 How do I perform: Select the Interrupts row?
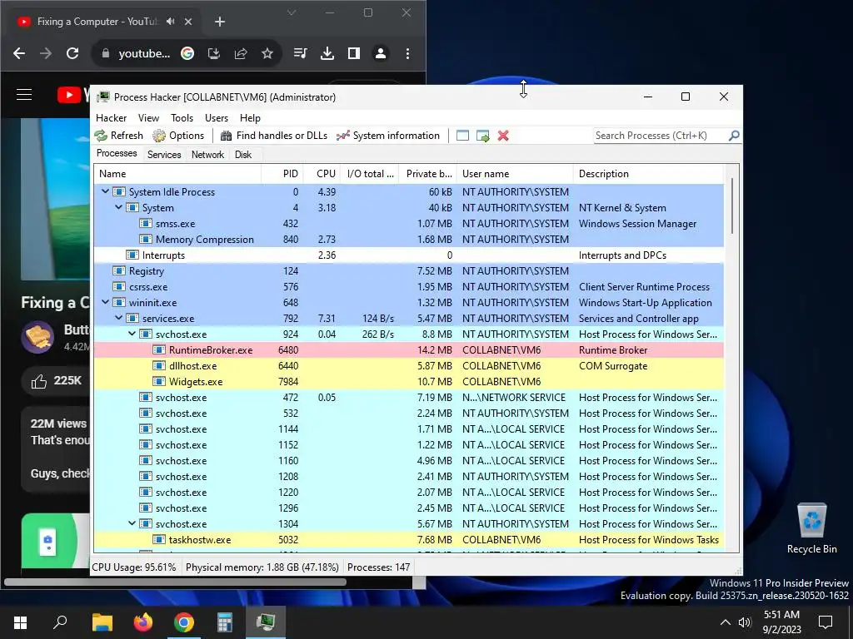click(x=408, y=255)
